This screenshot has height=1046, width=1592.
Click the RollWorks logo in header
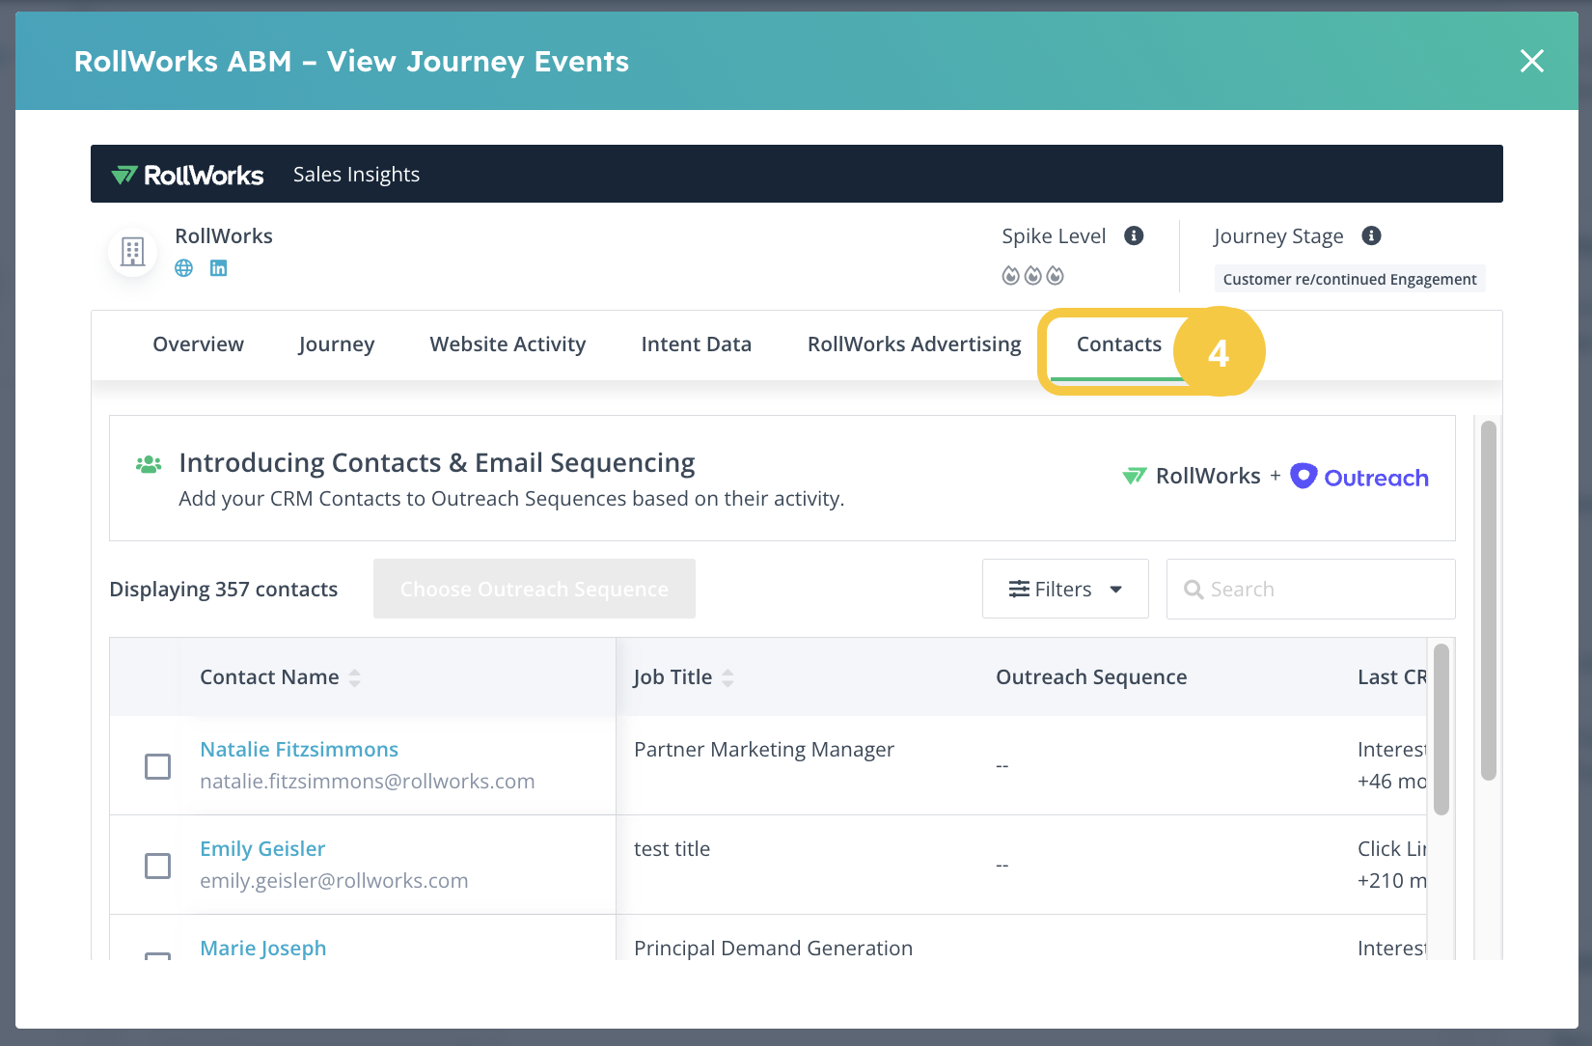[x=188, y=175]
